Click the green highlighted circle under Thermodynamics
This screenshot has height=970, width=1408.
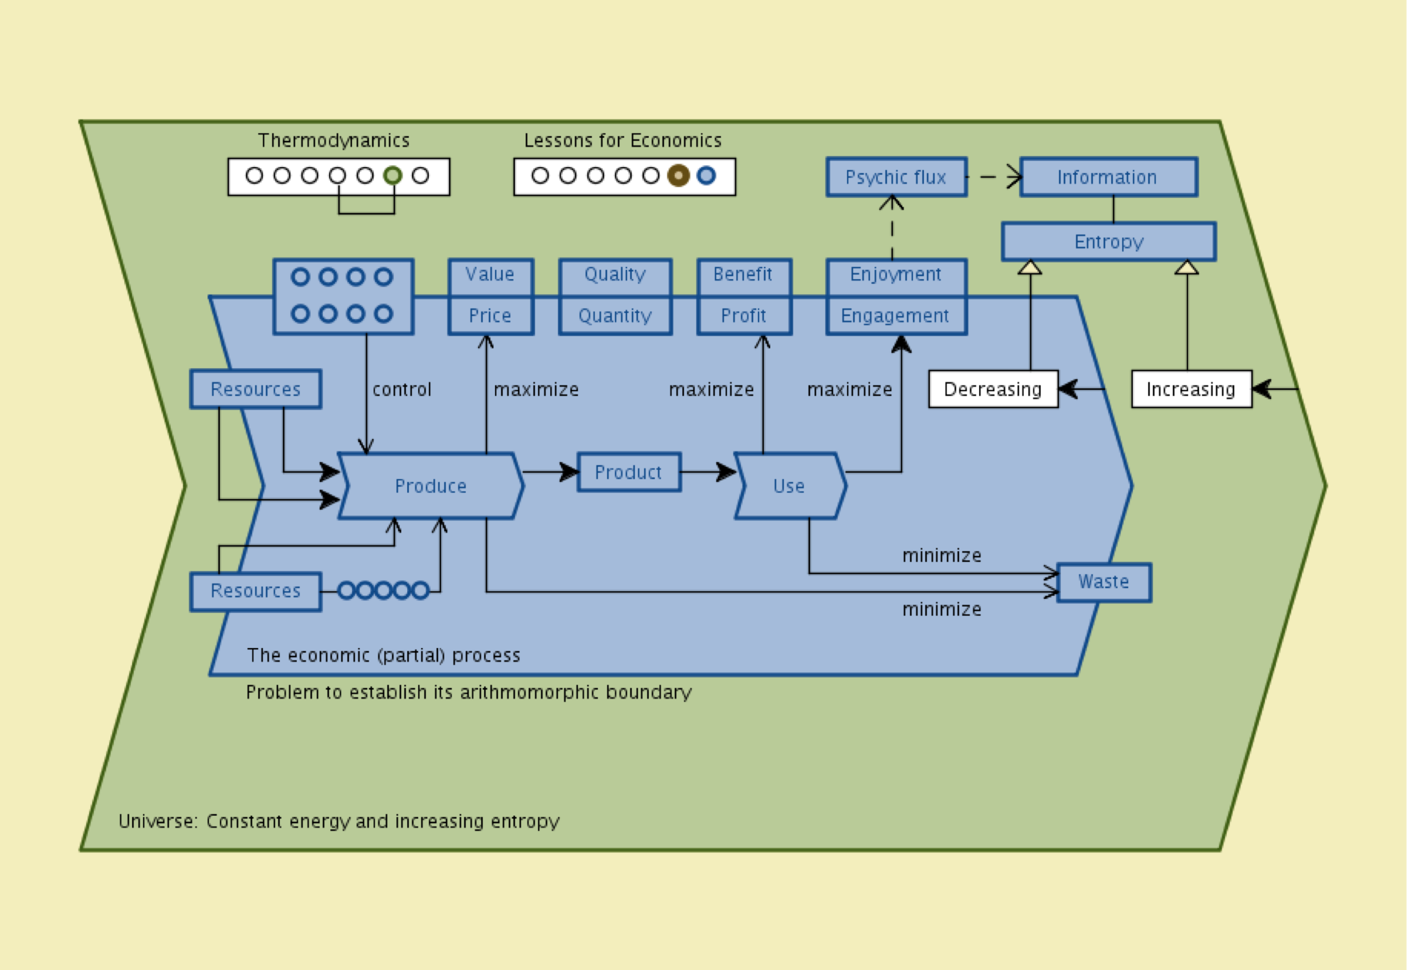tap(392, 176)
